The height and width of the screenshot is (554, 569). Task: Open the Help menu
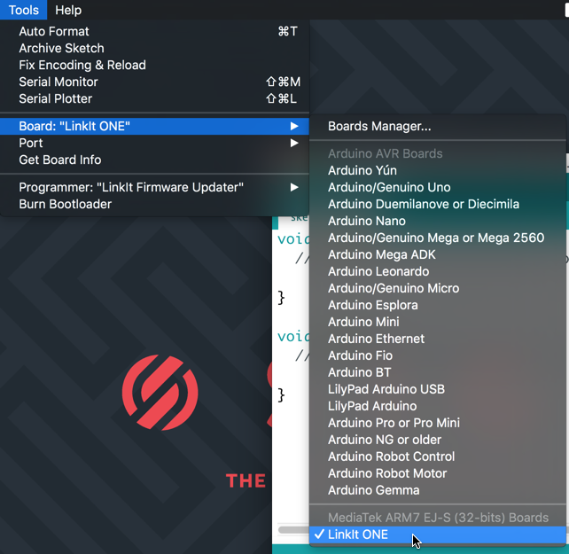[68, 10]
